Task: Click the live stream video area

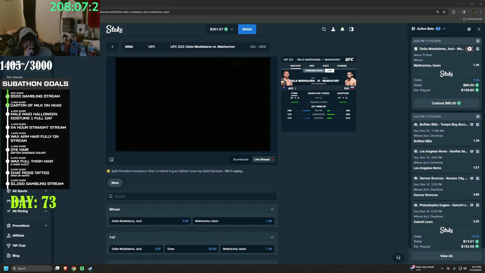Action: [193, 104]
